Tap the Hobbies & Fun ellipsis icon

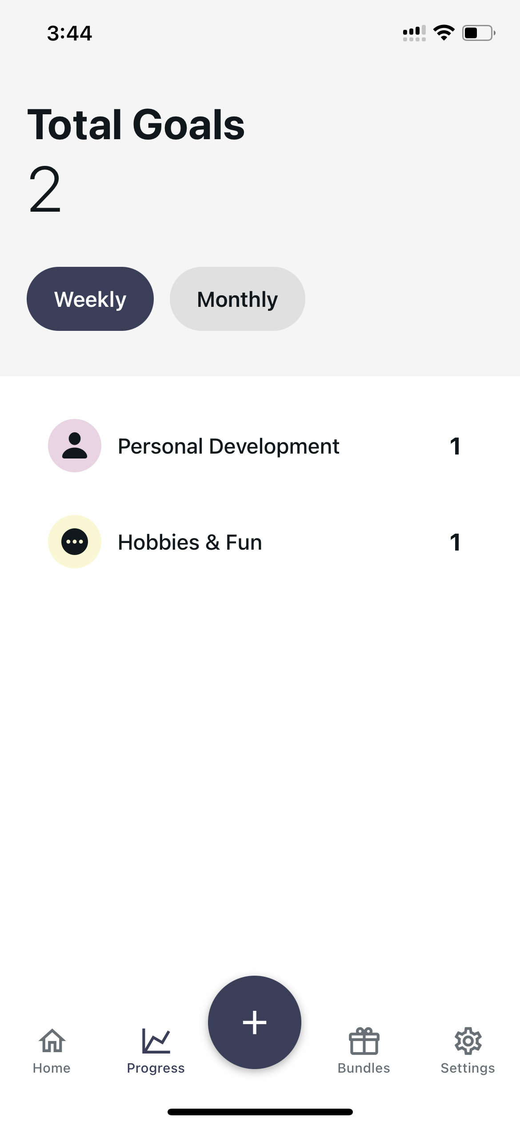click(75, 542)
